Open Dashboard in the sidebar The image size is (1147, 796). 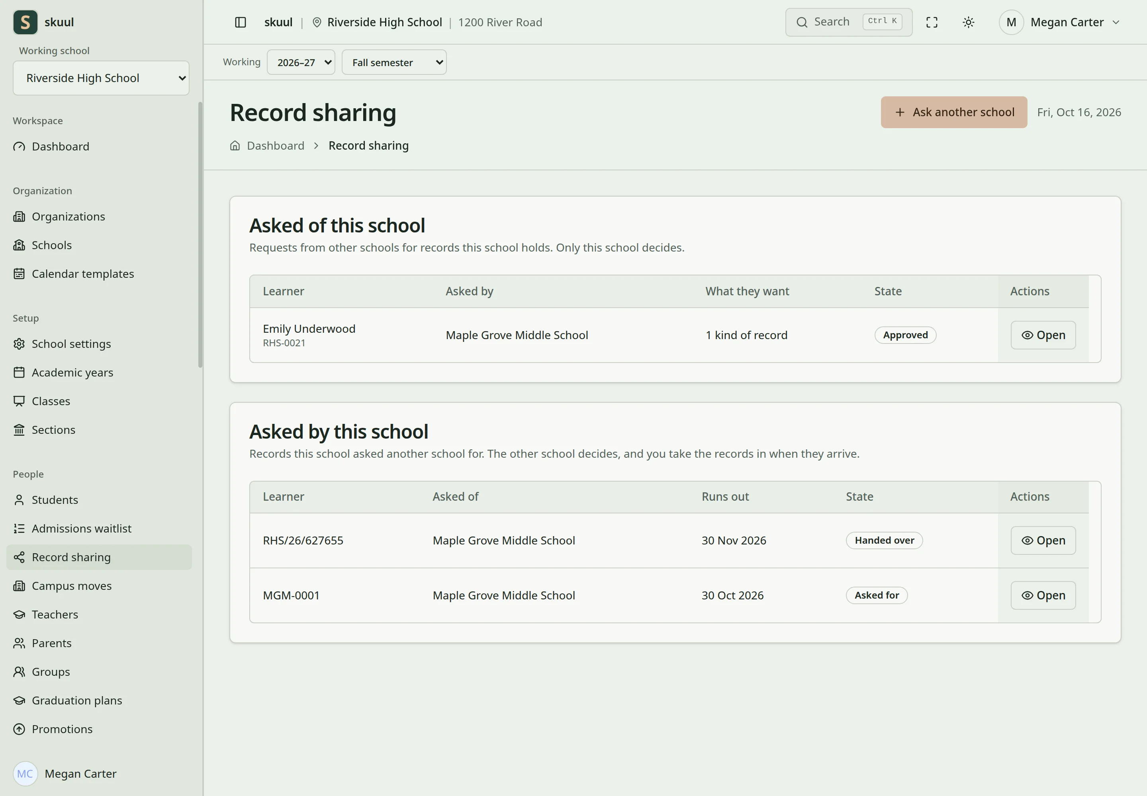point(99,146)
